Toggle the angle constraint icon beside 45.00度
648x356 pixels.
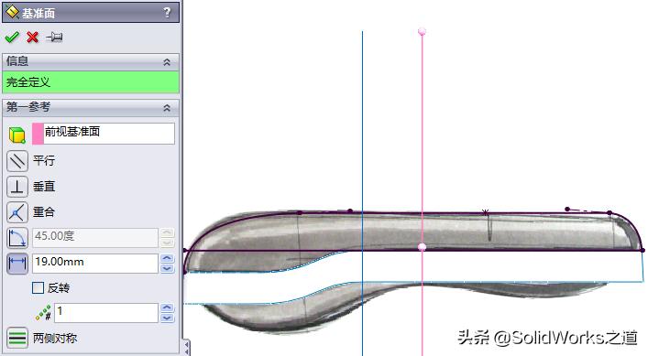point(17,238)
